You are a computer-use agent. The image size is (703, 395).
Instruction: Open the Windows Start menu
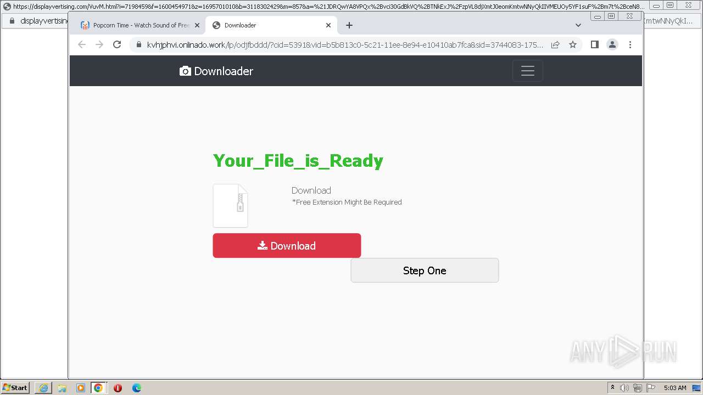point(15,387)
